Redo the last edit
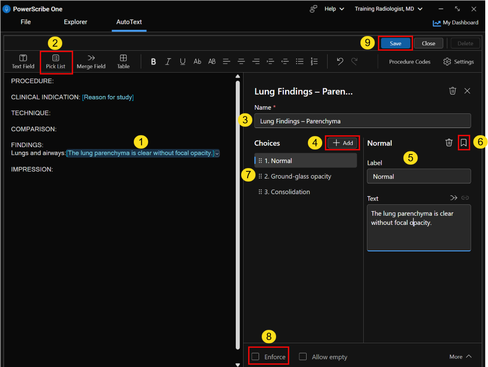Screen dimensions: 488x367 [x=355, y=62]
